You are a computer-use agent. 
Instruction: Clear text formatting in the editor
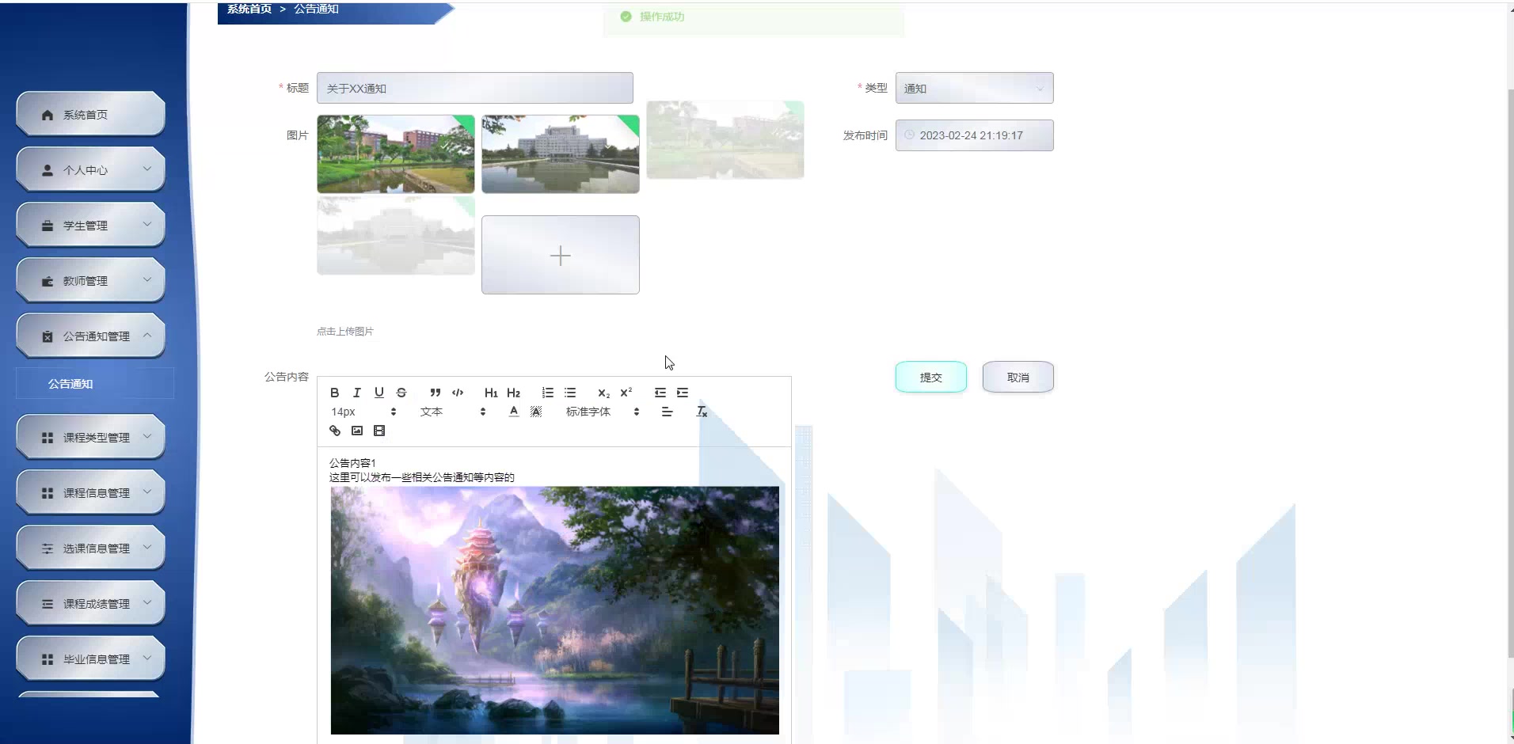click(702, 412)
